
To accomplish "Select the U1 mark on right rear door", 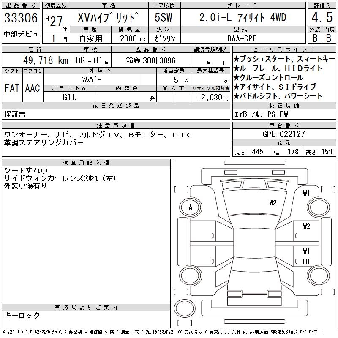I will pos(306,262).
